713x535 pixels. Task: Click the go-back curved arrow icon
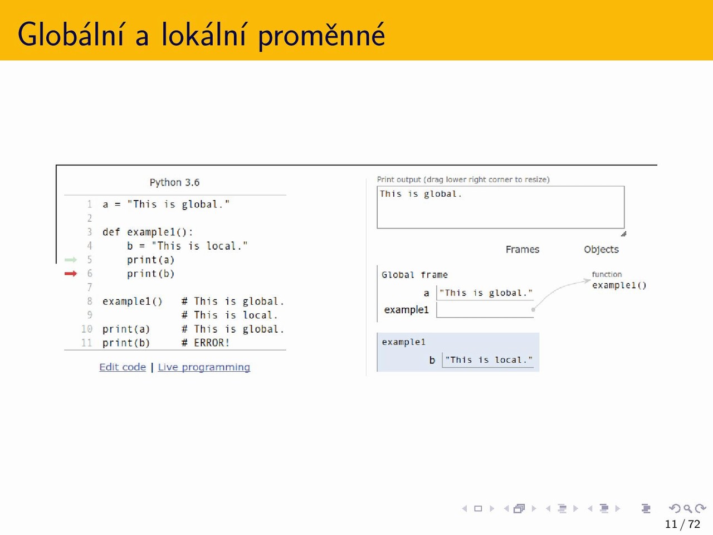pos(675,508)
